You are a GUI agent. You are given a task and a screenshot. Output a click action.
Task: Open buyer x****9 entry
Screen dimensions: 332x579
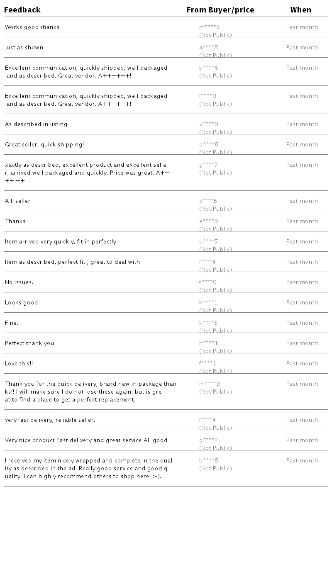(x=208, y=124)
